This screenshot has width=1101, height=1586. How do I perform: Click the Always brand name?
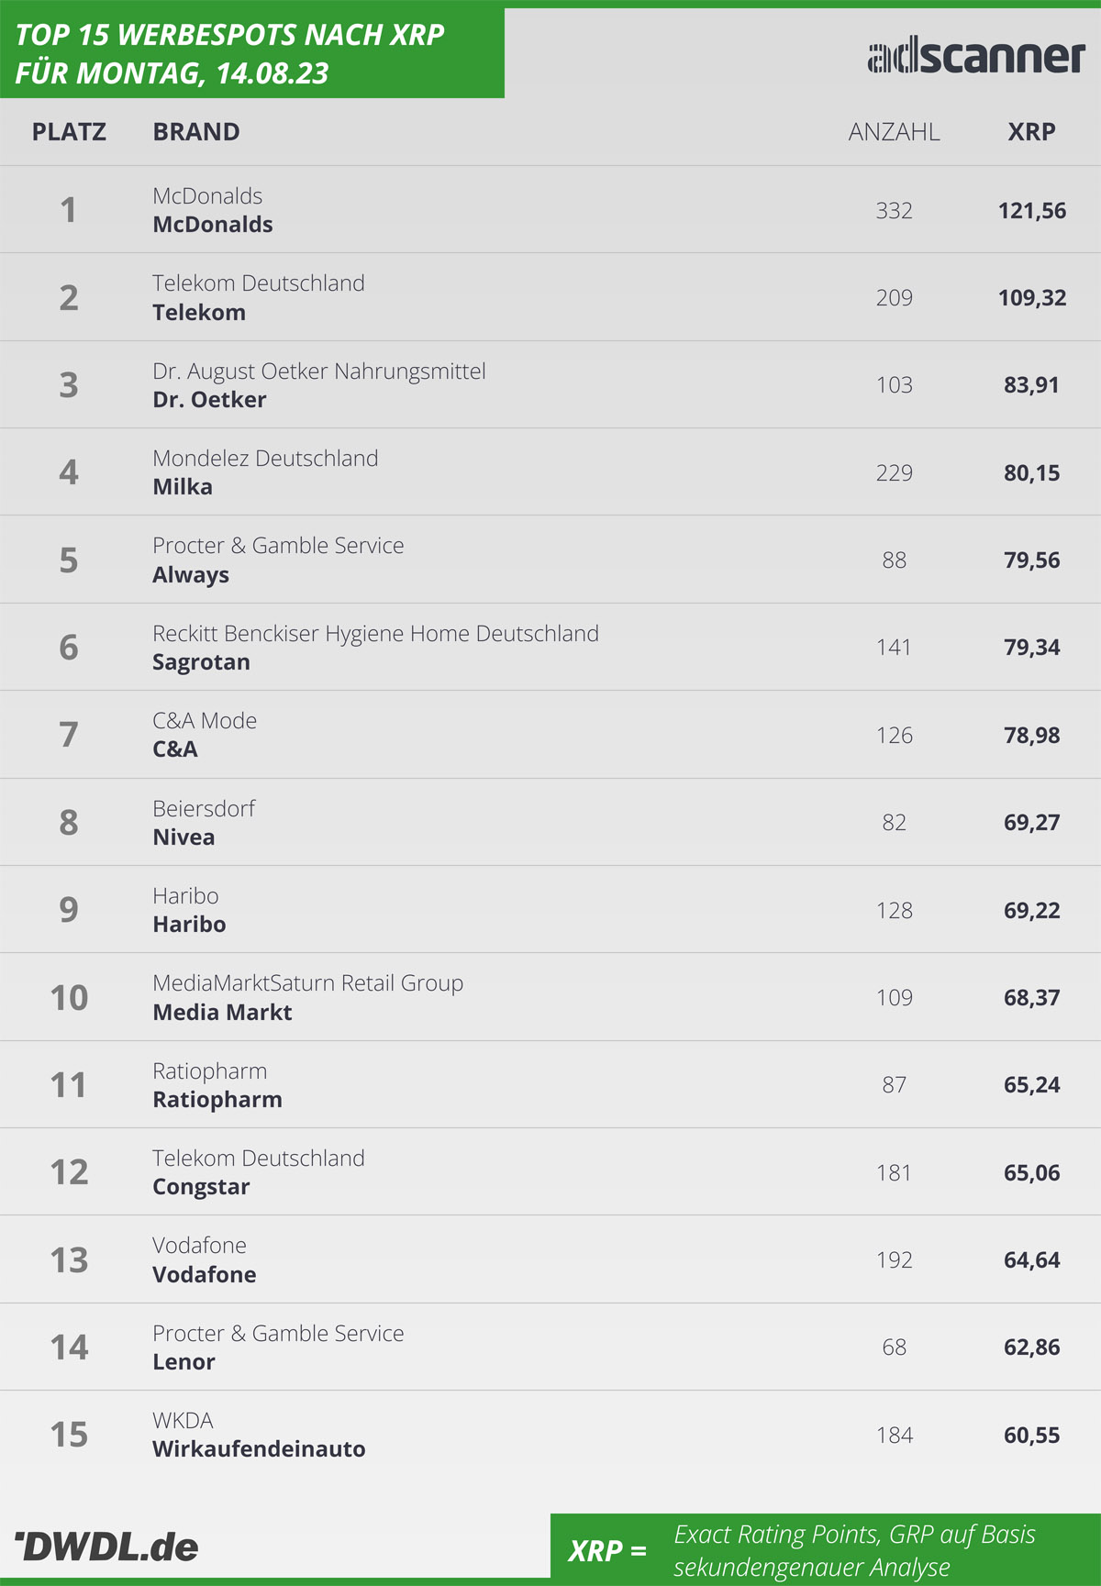point(191,575)
